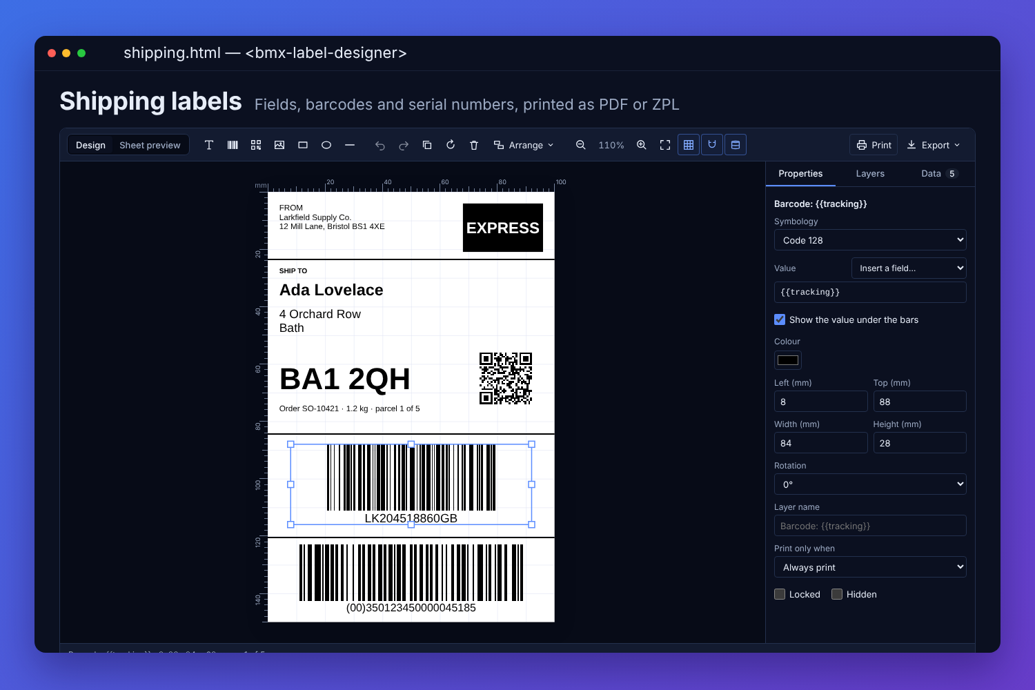Duplicate the selected element

(x=427, y=145)
